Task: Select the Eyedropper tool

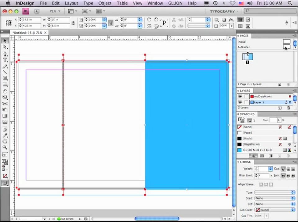Action: pos(5,135)
